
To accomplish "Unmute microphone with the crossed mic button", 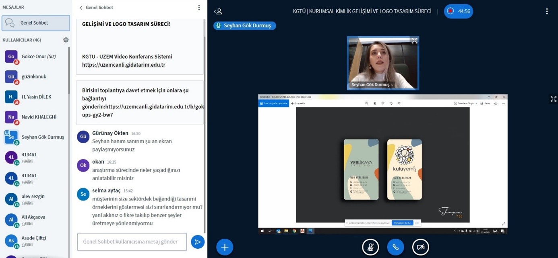I will pyautogui.click(x=370, y=247).
